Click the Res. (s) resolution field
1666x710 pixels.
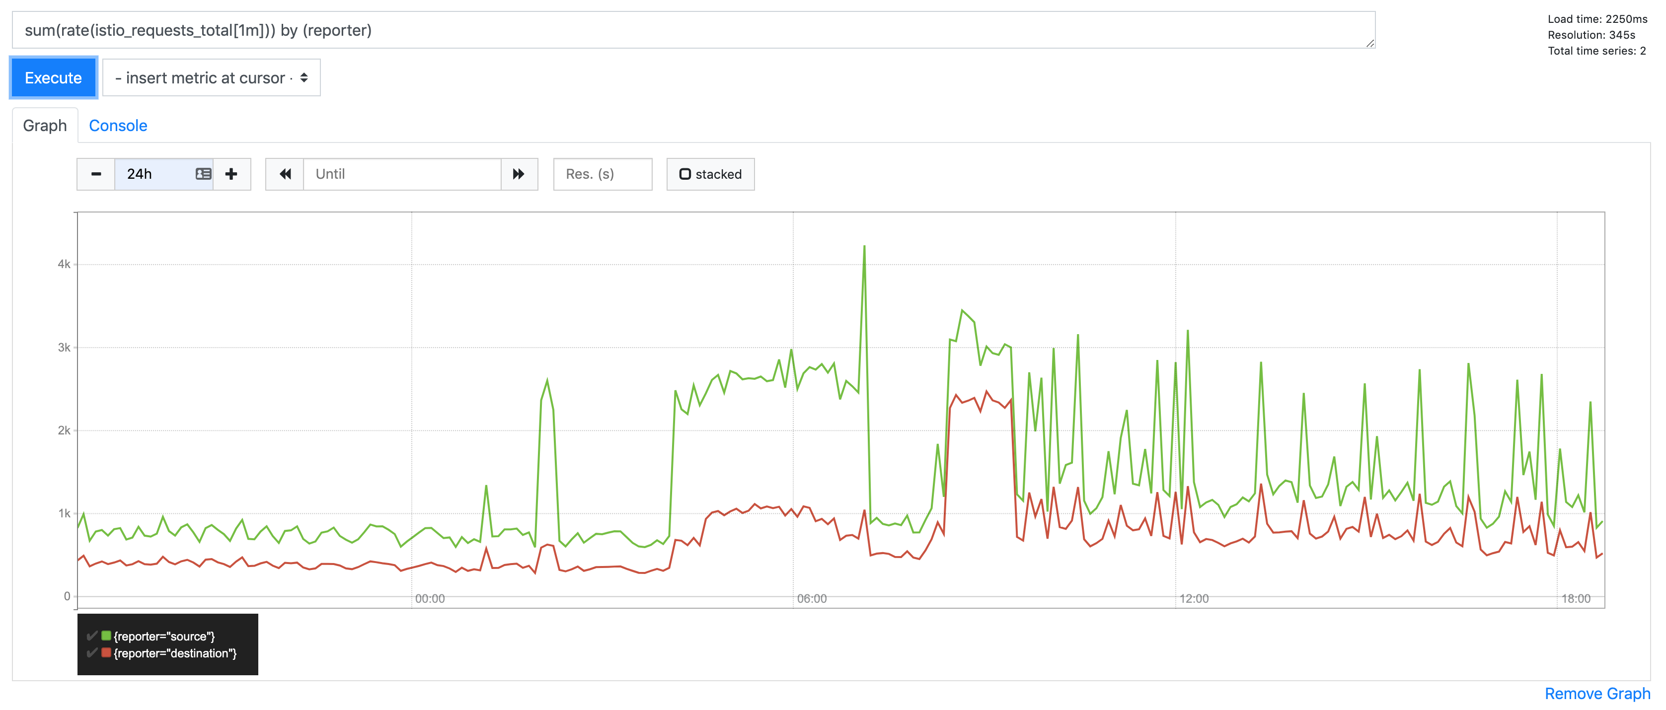[602, 174]
